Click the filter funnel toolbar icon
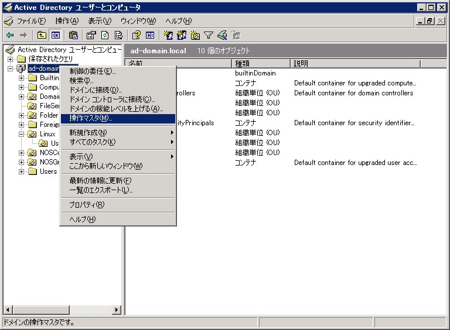 tap(209, 35)
